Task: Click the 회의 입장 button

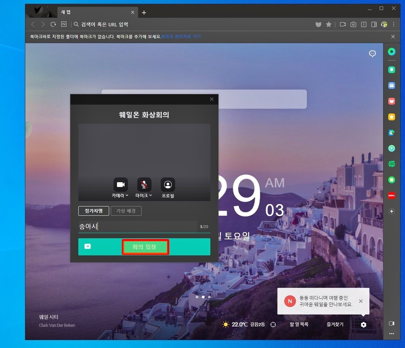Action: coord(144,247)
